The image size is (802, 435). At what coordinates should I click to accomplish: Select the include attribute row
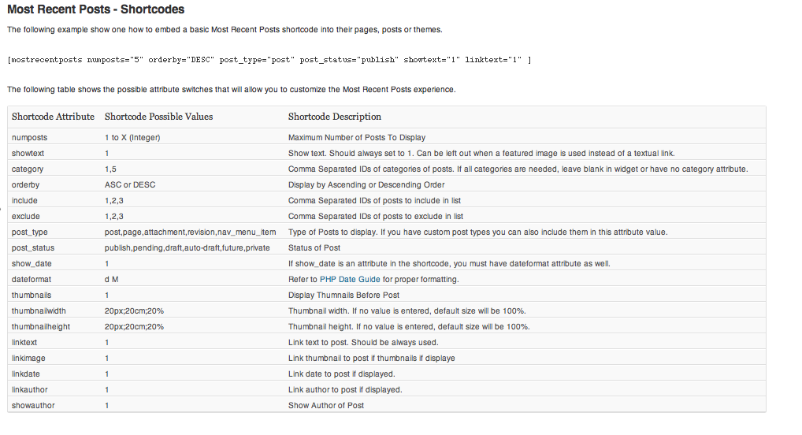[387, 201]
